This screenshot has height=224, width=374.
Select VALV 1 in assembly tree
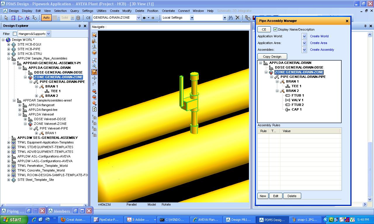297,100
